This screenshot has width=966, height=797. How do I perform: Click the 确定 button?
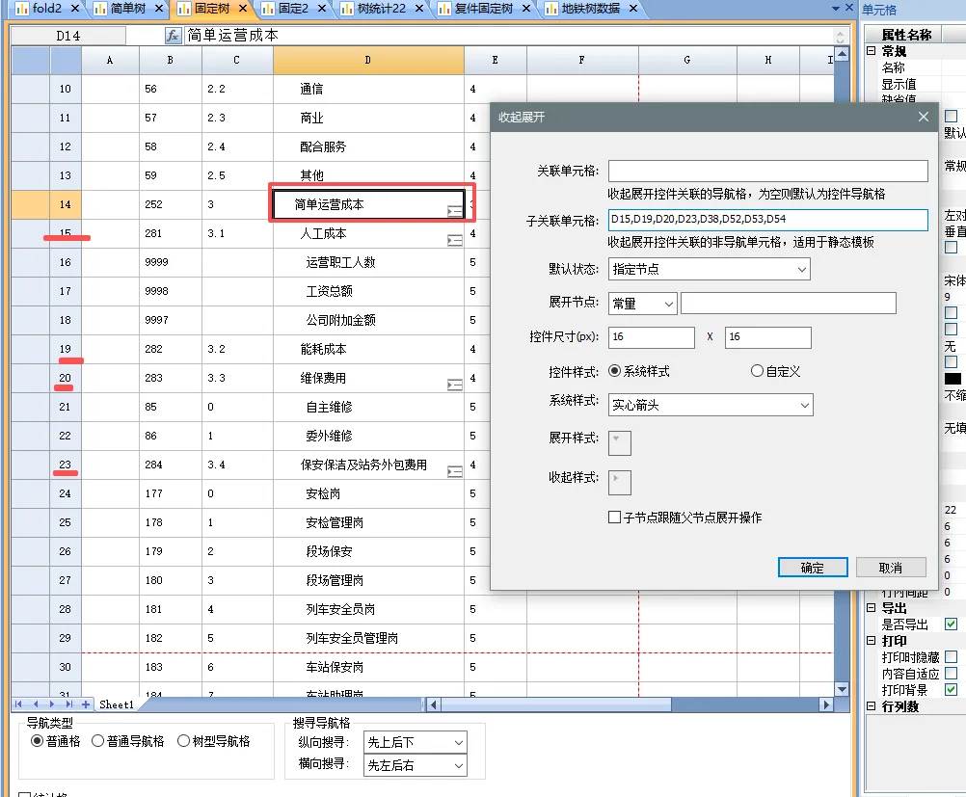(x=812, y=568)
